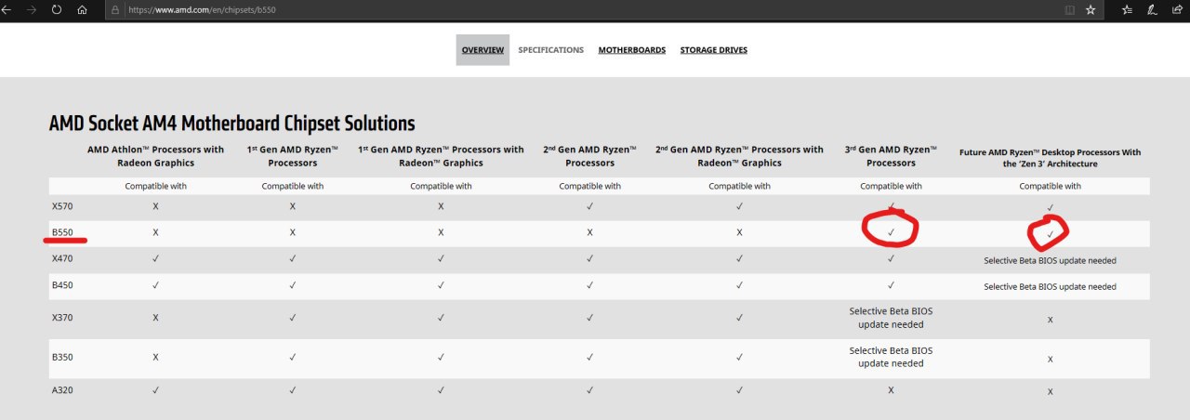The width and height of the screenshot is (1190, 420).
Task: Open the favorites list hub
Action: point(1127,9)
